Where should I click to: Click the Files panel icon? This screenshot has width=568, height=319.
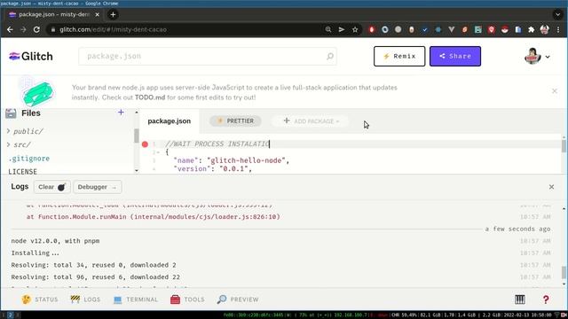click(x=11, y=113)
